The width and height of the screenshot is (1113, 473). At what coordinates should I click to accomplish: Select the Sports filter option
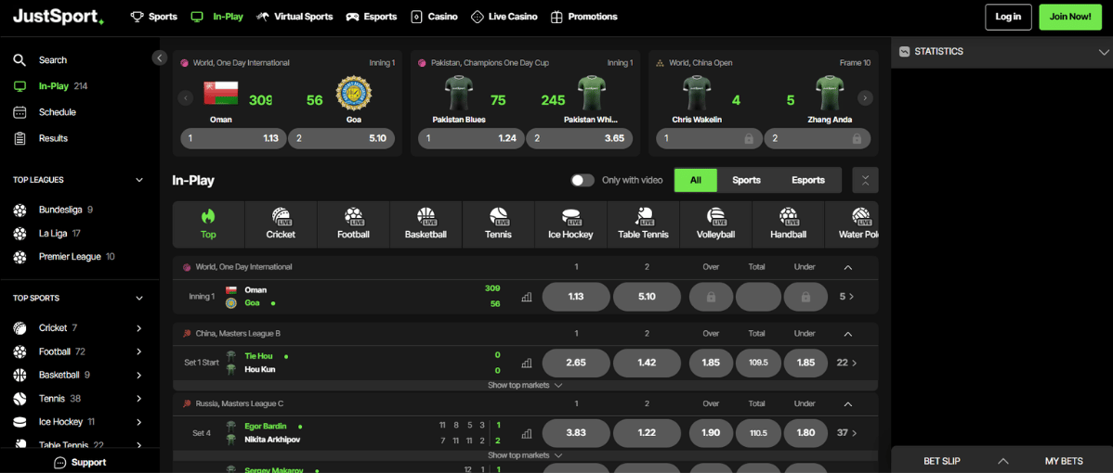pos(746,180)
